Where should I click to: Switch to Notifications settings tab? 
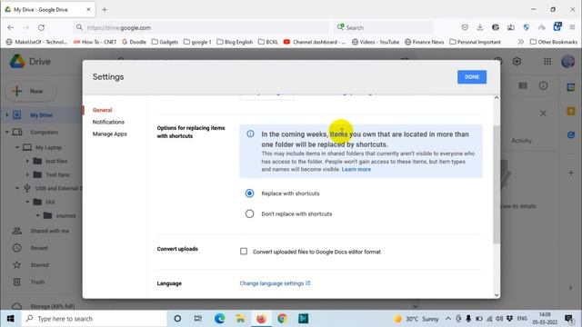tap(108, 122)
